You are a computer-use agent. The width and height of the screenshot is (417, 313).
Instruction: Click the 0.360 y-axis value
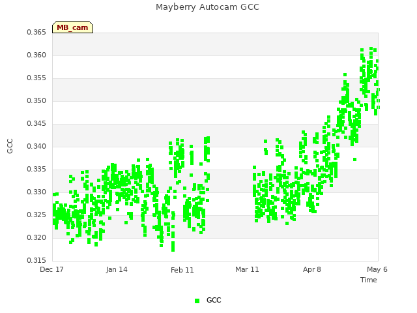(36, 55)
